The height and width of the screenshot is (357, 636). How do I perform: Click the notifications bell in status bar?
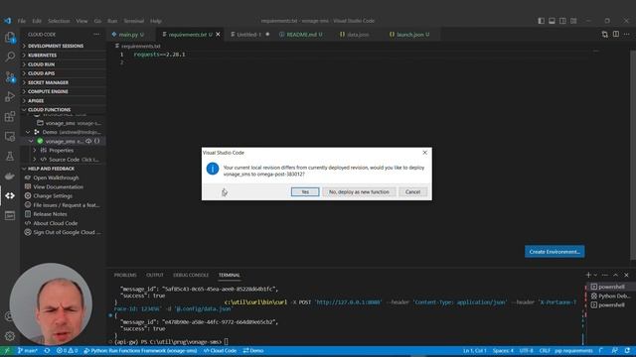pyautogui.click(x=627, y=351)
